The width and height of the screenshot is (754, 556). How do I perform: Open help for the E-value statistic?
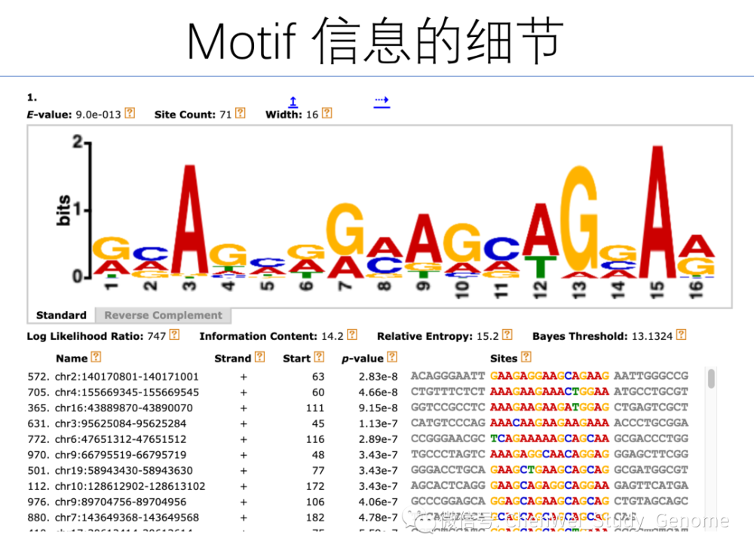129,114
